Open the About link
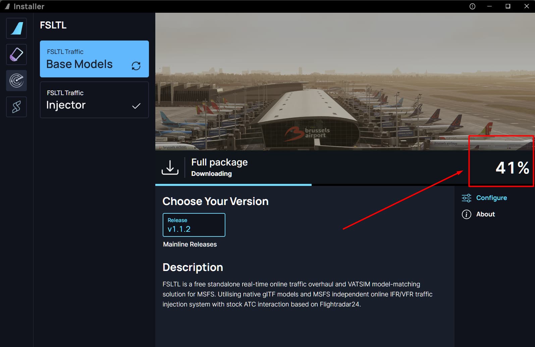This screenshot has height=347, width=535. [x=485, y=214]
